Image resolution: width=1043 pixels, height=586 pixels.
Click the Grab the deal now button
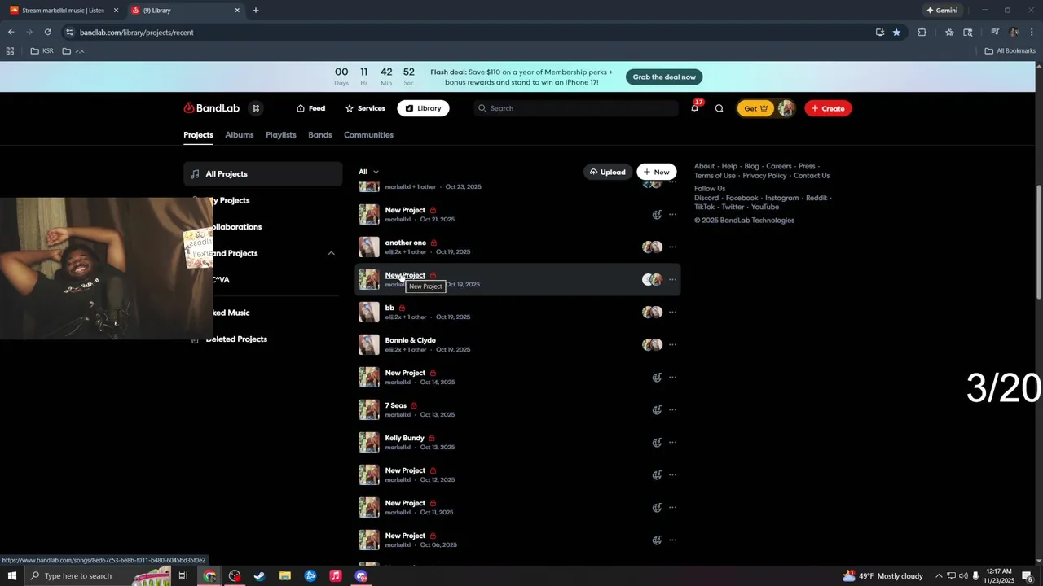[x=664, y=77]
